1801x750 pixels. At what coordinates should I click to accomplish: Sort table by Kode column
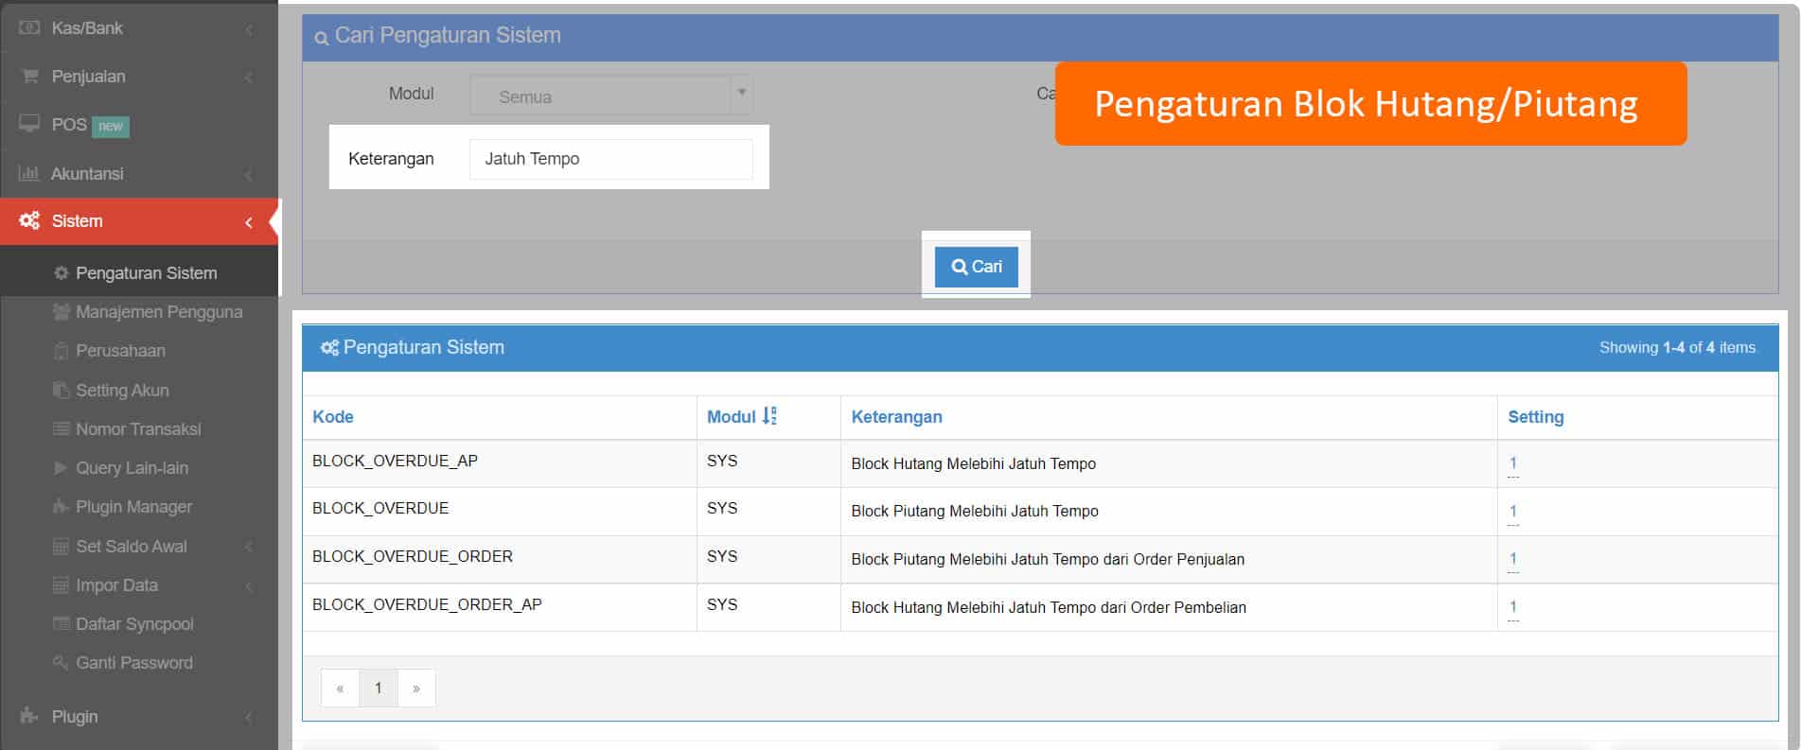333,417
